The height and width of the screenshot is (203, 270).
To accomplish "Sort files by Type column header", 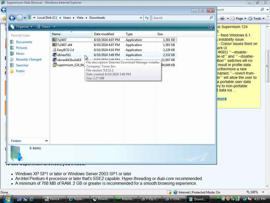I will click(x=139, y=34).
